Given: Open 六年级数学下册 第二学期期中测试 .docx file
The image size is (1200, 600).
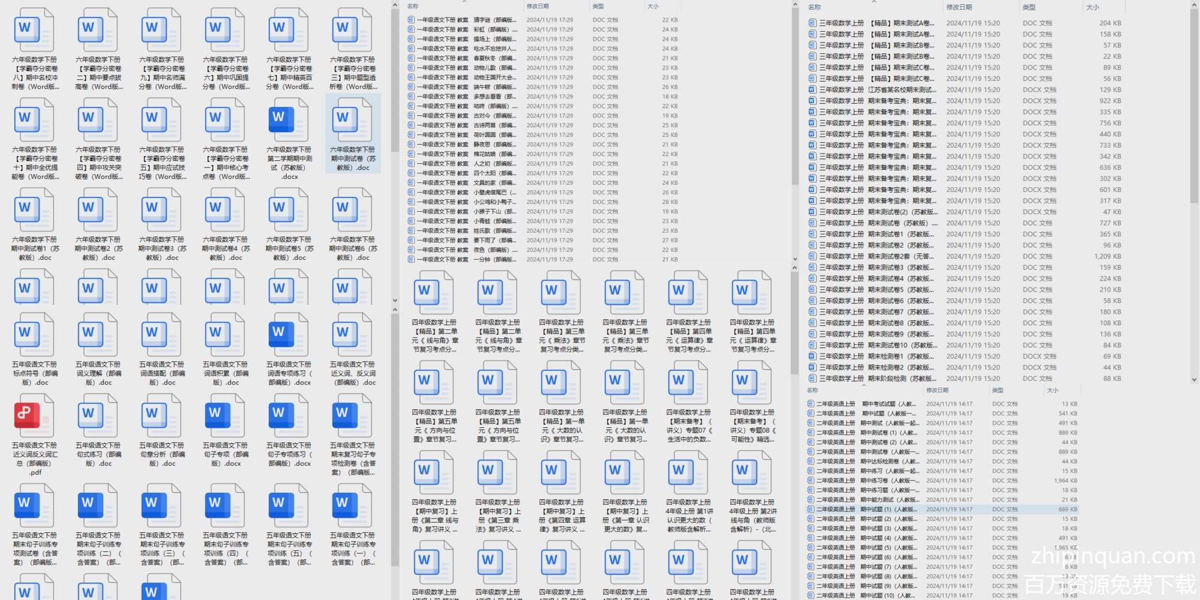Looking at the screenshot, I should (x=289, y=120).
